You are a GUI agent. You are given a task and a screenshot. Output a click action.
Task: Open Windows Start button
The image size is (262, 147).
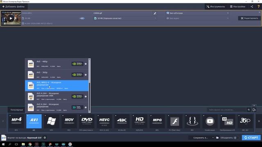pos(3,144)
